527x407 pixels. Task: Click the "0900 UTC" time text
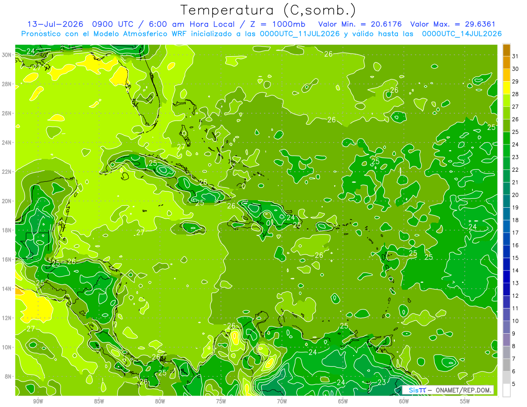click(112, 24)
